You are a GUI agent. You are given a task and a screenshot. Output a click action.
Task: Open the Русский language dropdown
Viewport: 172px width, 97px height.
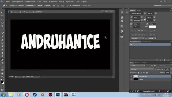point(138,39)
